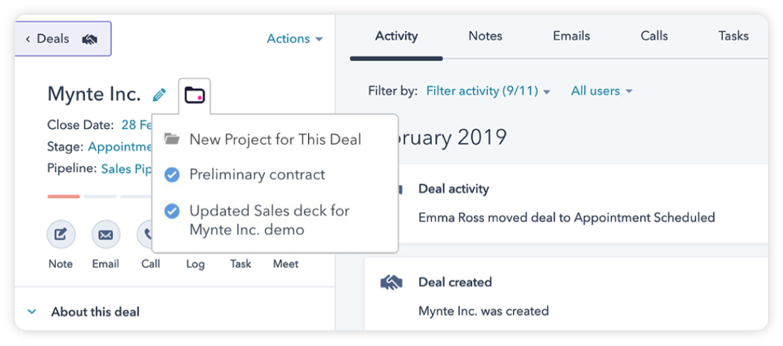Image resolution: width=783 pixels, height=346 pixels.
Task: Collapse the About this deal section
Action: [x=32, y=312]
